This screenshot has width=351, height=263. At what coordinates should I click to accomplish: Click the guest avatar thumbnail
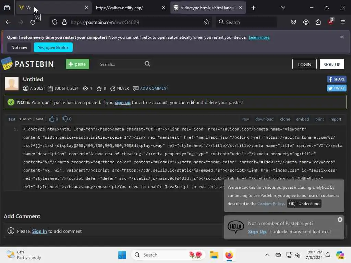[12, 84]
